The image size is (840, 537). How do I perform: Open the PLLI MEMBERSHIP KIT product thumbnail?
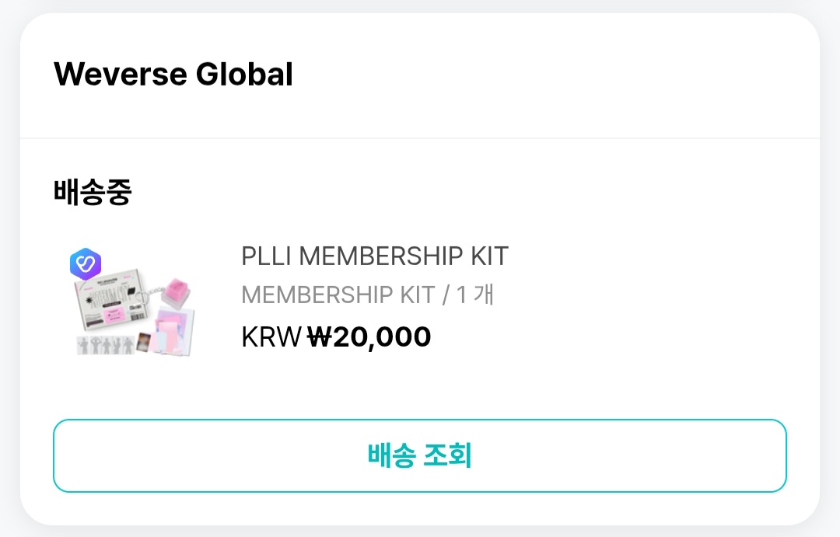131,303
